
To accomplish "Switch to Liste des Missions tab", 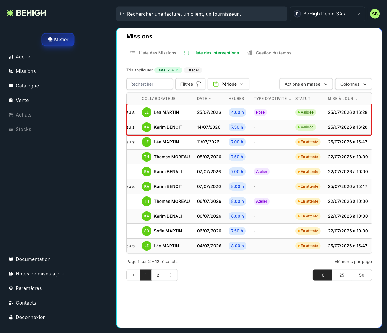I will point(153,53).
